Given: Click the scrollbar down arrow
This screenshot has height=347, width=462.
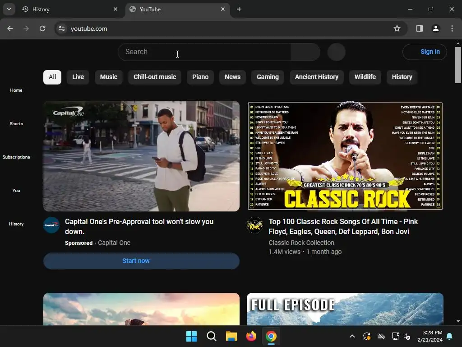Looking at the screenshot, I should coord(458,321).
